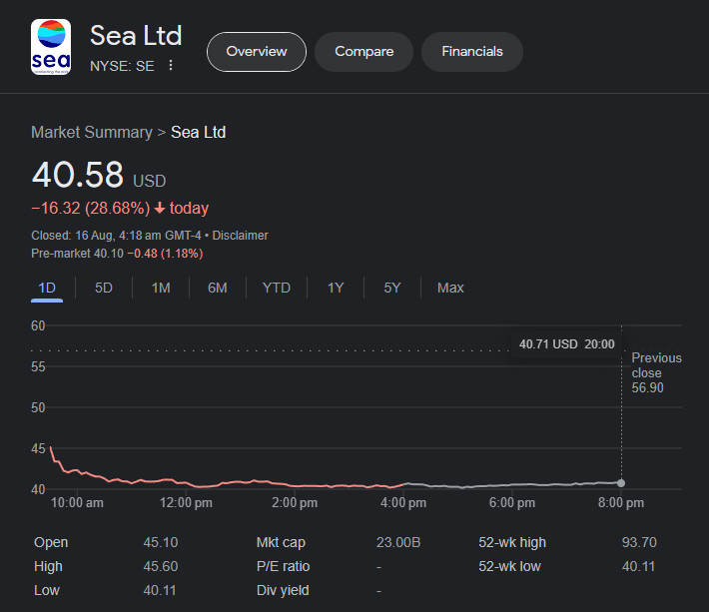Click the Low value 40.11 under High

160,590
